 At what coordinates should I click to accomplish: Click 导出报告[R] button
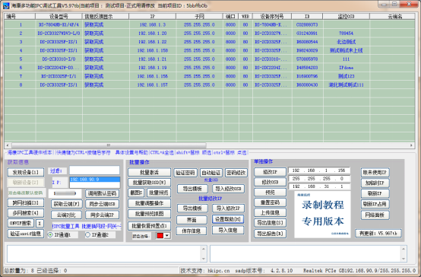tap(270, 234)
